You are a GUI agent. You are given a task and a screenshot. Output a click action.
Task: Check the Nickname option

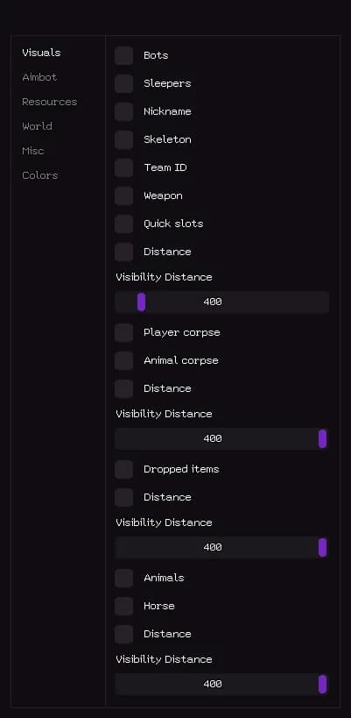(x=123, y=111)
